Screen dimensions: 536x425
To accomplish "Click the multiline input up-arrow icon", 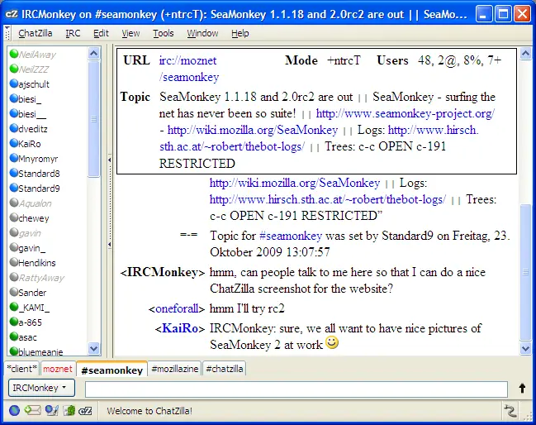I will coord(522,388).
